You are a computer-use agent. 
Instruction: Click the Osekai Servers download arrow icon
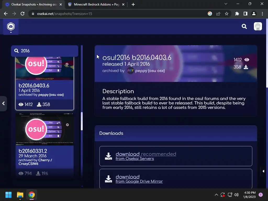[x=108, y=156]
